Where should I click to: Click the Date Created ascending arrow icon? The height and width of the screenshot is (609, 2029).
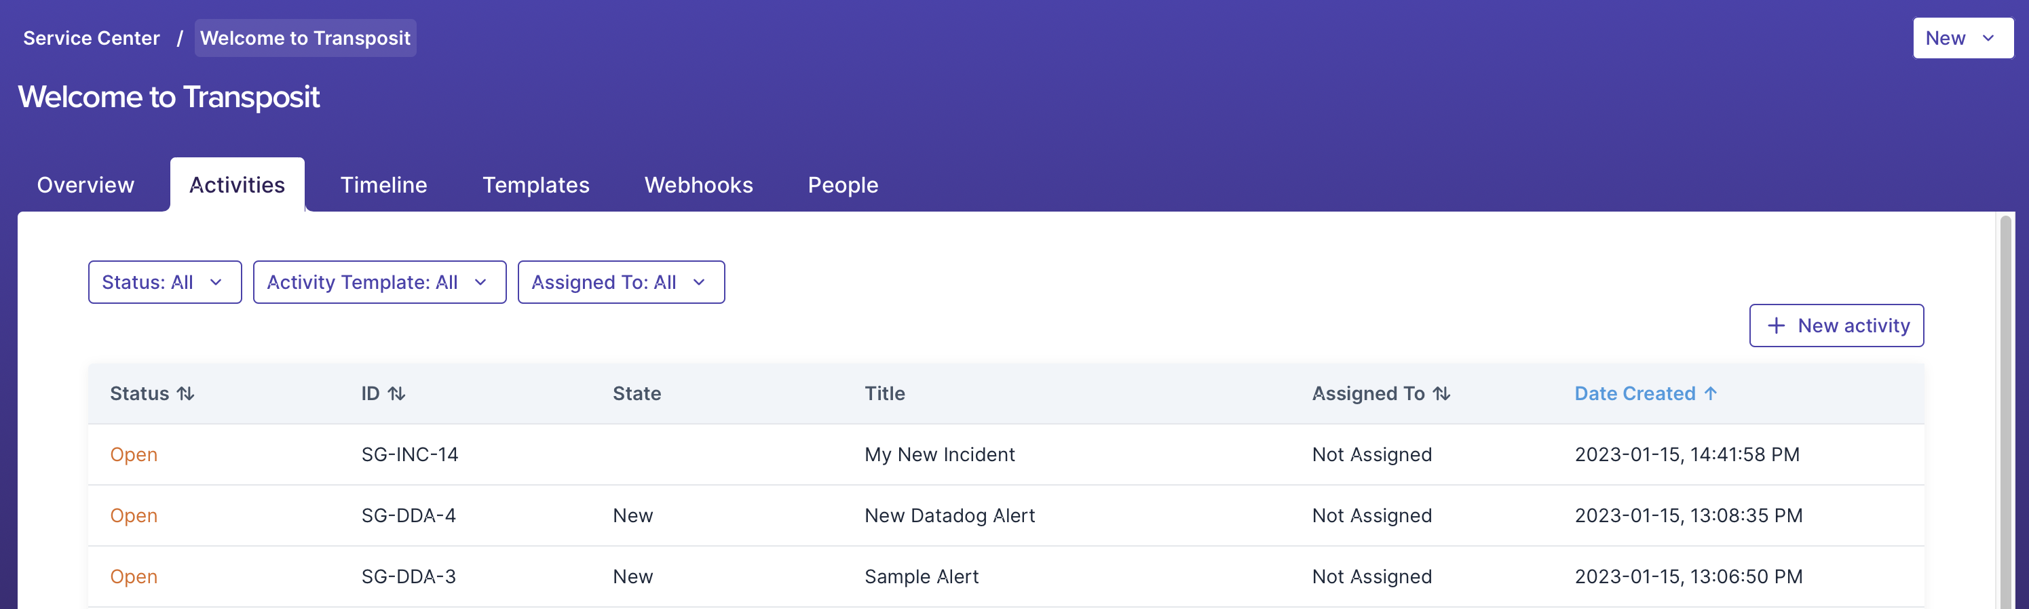coord(1710,393)
